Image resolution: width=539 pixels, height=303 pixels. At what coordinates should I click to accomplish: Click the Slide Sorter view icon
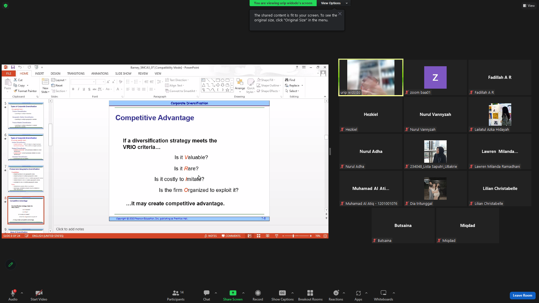click(259, 236)
